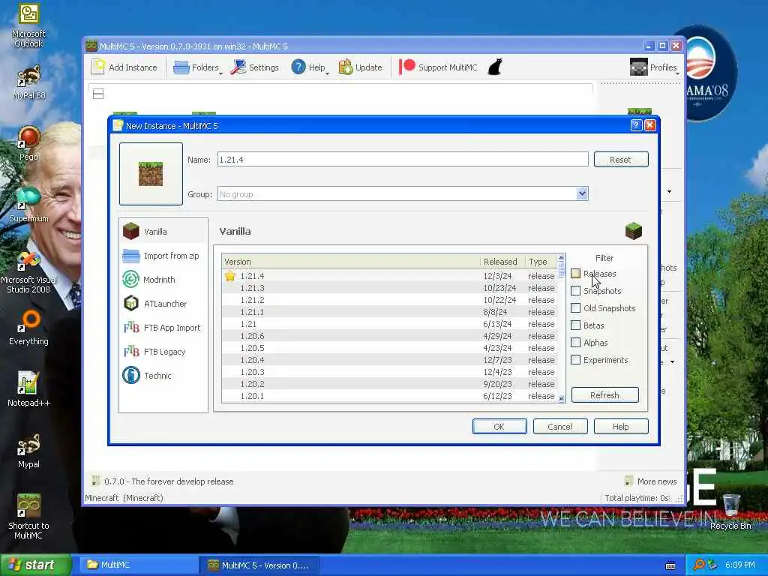Open the Supermium desktop shortcut
Screen dimensions: 768x576
coord(28,205)
